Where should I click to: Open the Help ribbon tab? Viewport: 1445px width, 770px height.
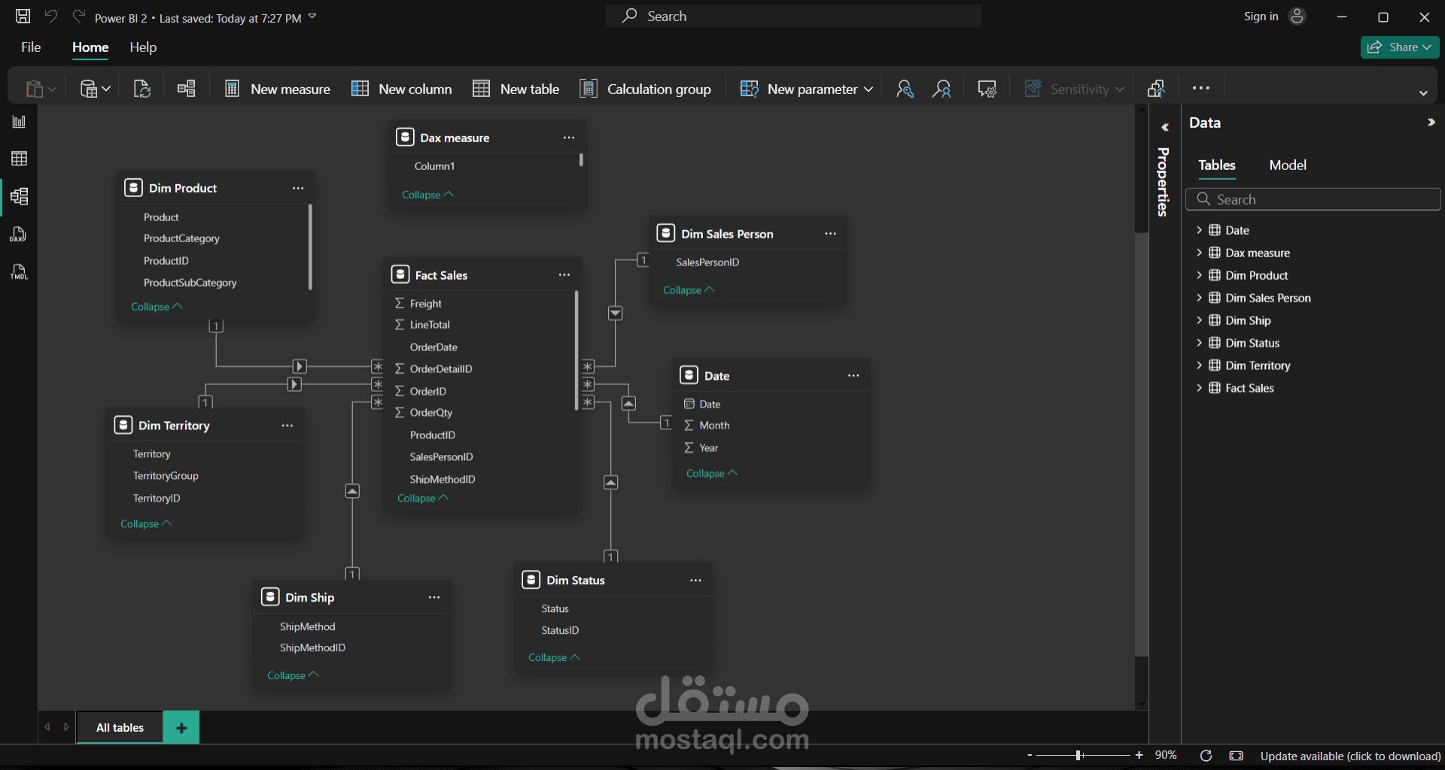coord(143,47)
